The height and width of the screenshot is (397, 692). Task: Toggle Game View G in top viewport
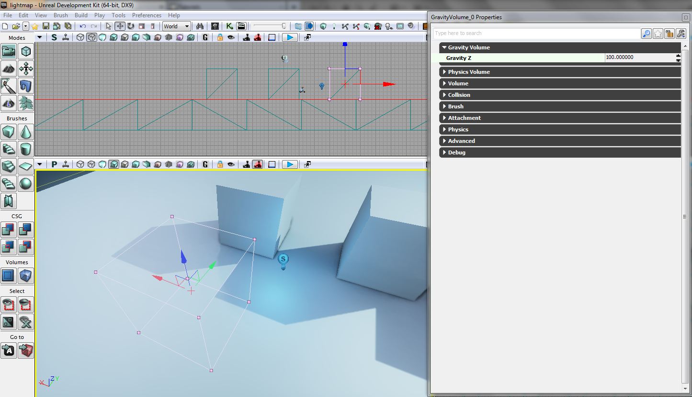[x=205, y=37]
